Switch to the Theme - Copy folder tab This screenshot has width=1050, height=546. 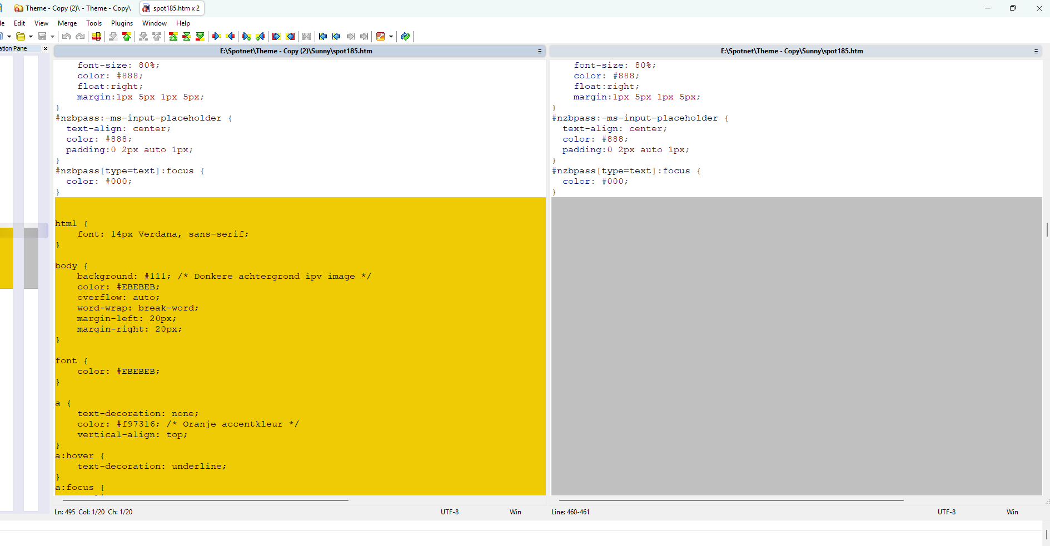[73, 8]
